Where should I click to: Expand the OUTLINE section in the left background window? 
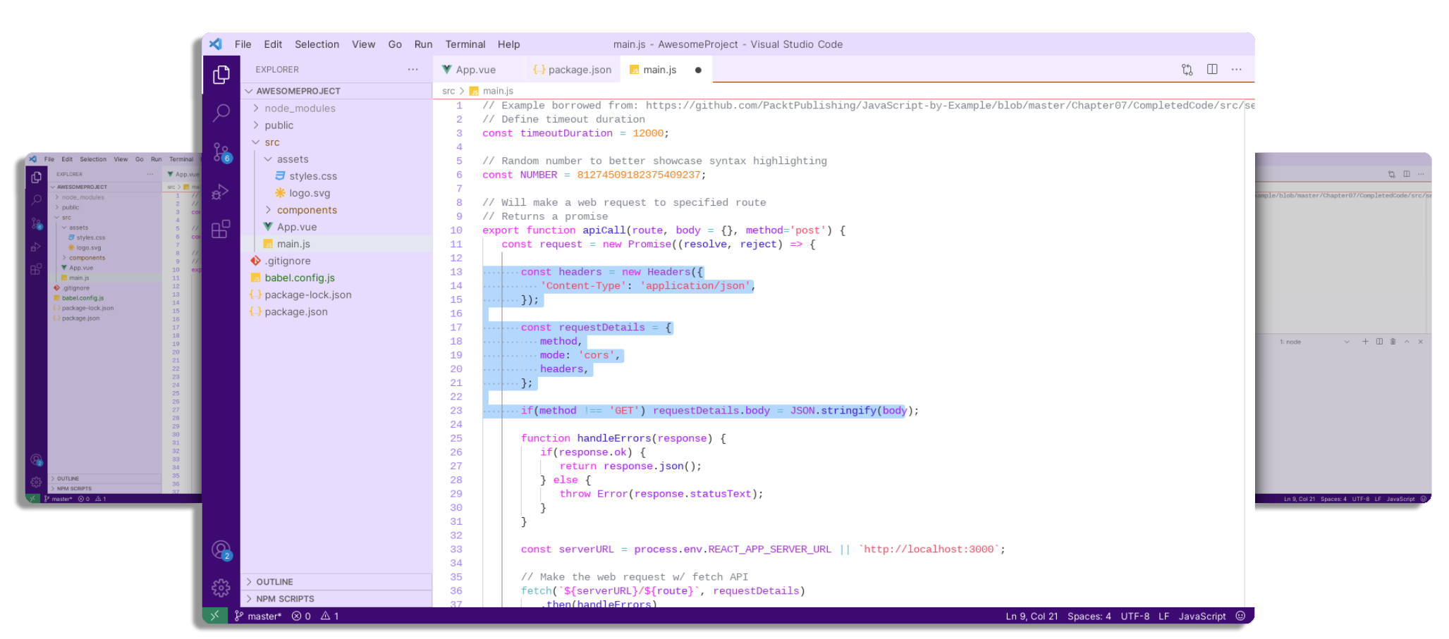[x=104, y=478]
